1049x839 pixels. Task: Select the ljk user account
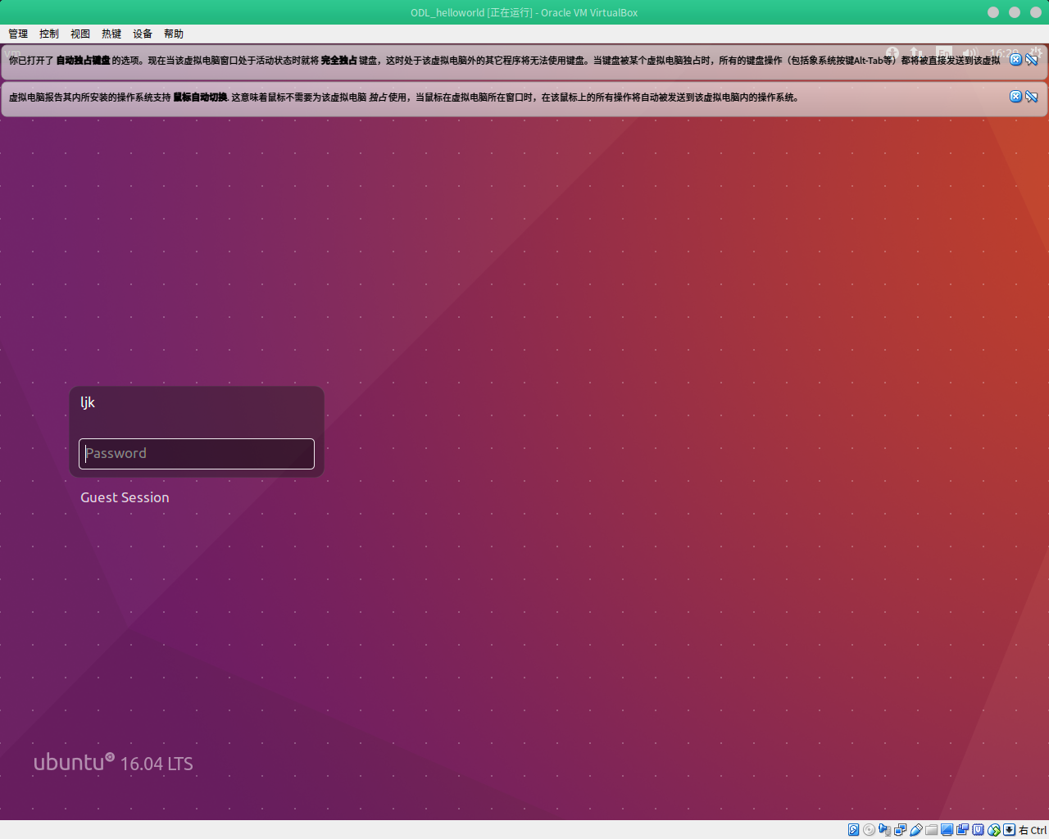coord(88,402)
